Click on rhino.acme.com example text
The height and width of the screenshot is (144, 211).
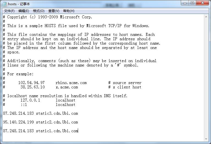pyautogui.click(x=71, y=83)
